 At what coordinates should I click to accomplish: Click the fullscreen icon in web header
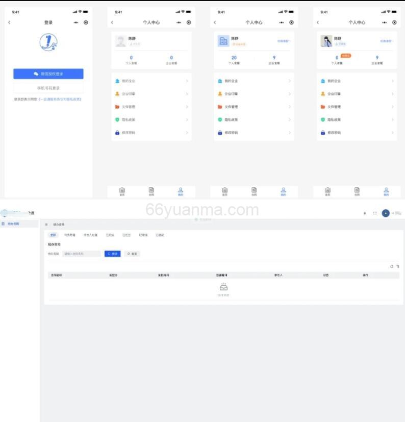click(375, 213)
